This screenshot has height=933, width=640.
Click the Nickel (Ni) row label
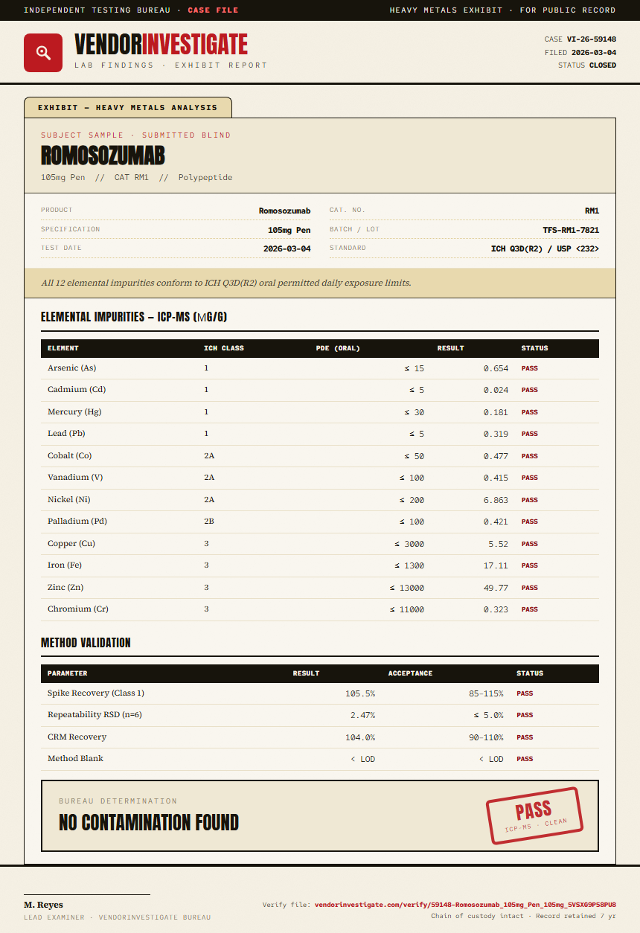pyautogui.click(x=69, y=500)
